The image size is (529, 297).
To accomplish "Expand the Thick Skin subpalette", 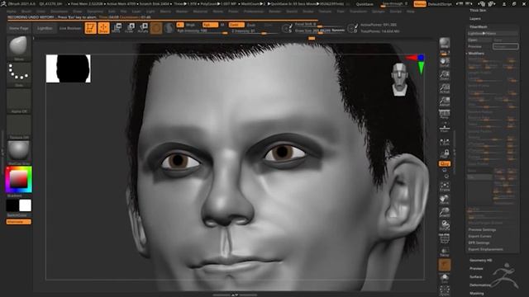I will coord(478,11).
